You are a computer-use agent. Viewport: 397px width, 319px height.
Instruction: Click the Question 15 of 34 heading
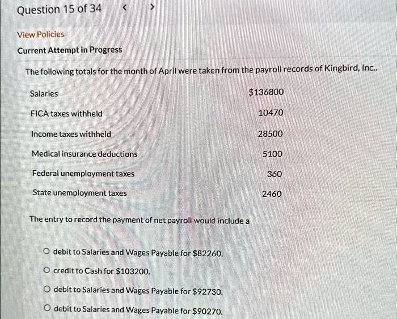pyautogui.click(x=59, y=10)
